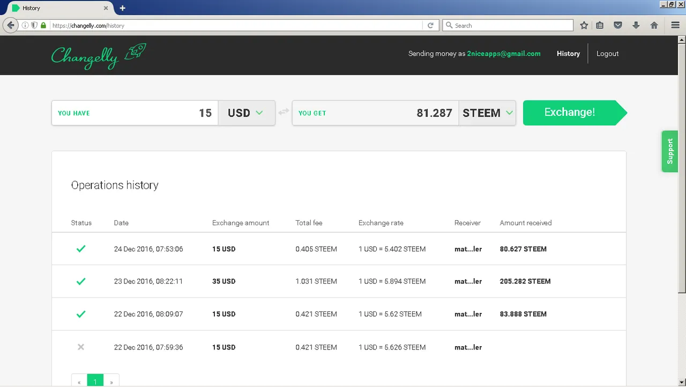This screenshot has width=686, height=387.
Task: Click the Amount received column header
Action: pos(526,223)
